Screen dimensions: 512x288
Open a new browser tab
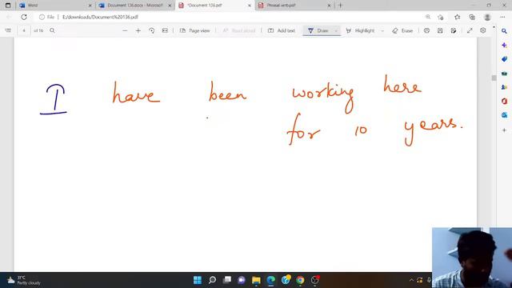340,6
